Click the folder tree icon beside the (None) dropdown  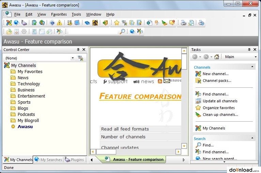[80, 58]
